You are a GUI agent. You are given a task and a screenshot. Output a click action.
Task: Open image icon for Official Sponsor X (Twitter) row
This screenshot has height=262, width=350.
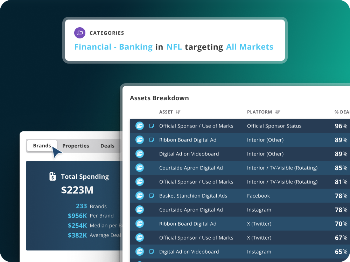140,238
